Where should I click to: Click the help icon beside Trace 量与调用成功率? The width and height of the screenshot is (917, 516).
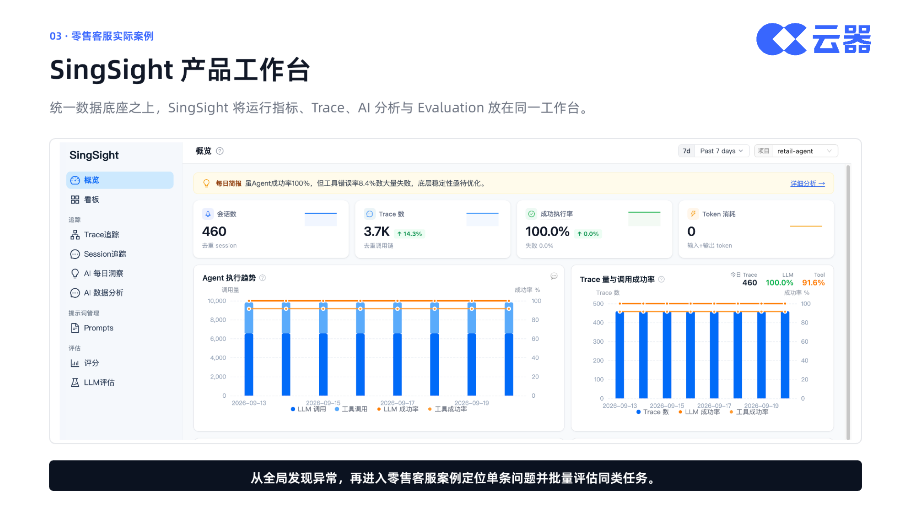pos(661,279)
